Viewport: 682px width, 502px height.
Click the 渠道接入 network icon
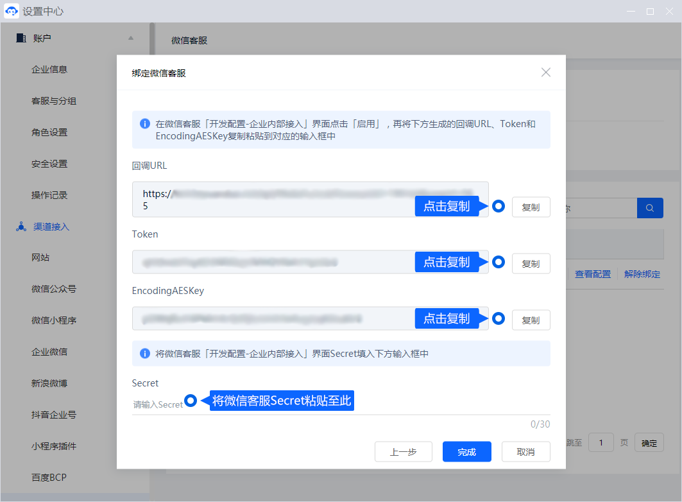(21, 227)
